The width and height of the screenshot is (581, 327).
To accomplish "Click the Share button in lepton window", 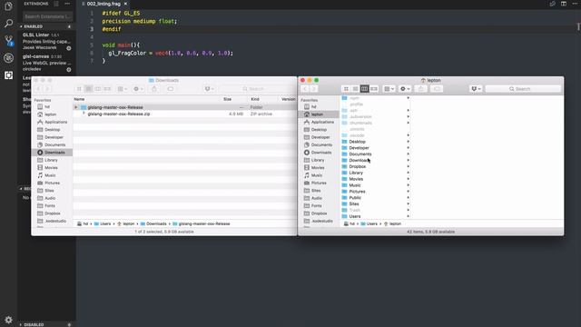I will pyautogui.click(x=420, y=89).
